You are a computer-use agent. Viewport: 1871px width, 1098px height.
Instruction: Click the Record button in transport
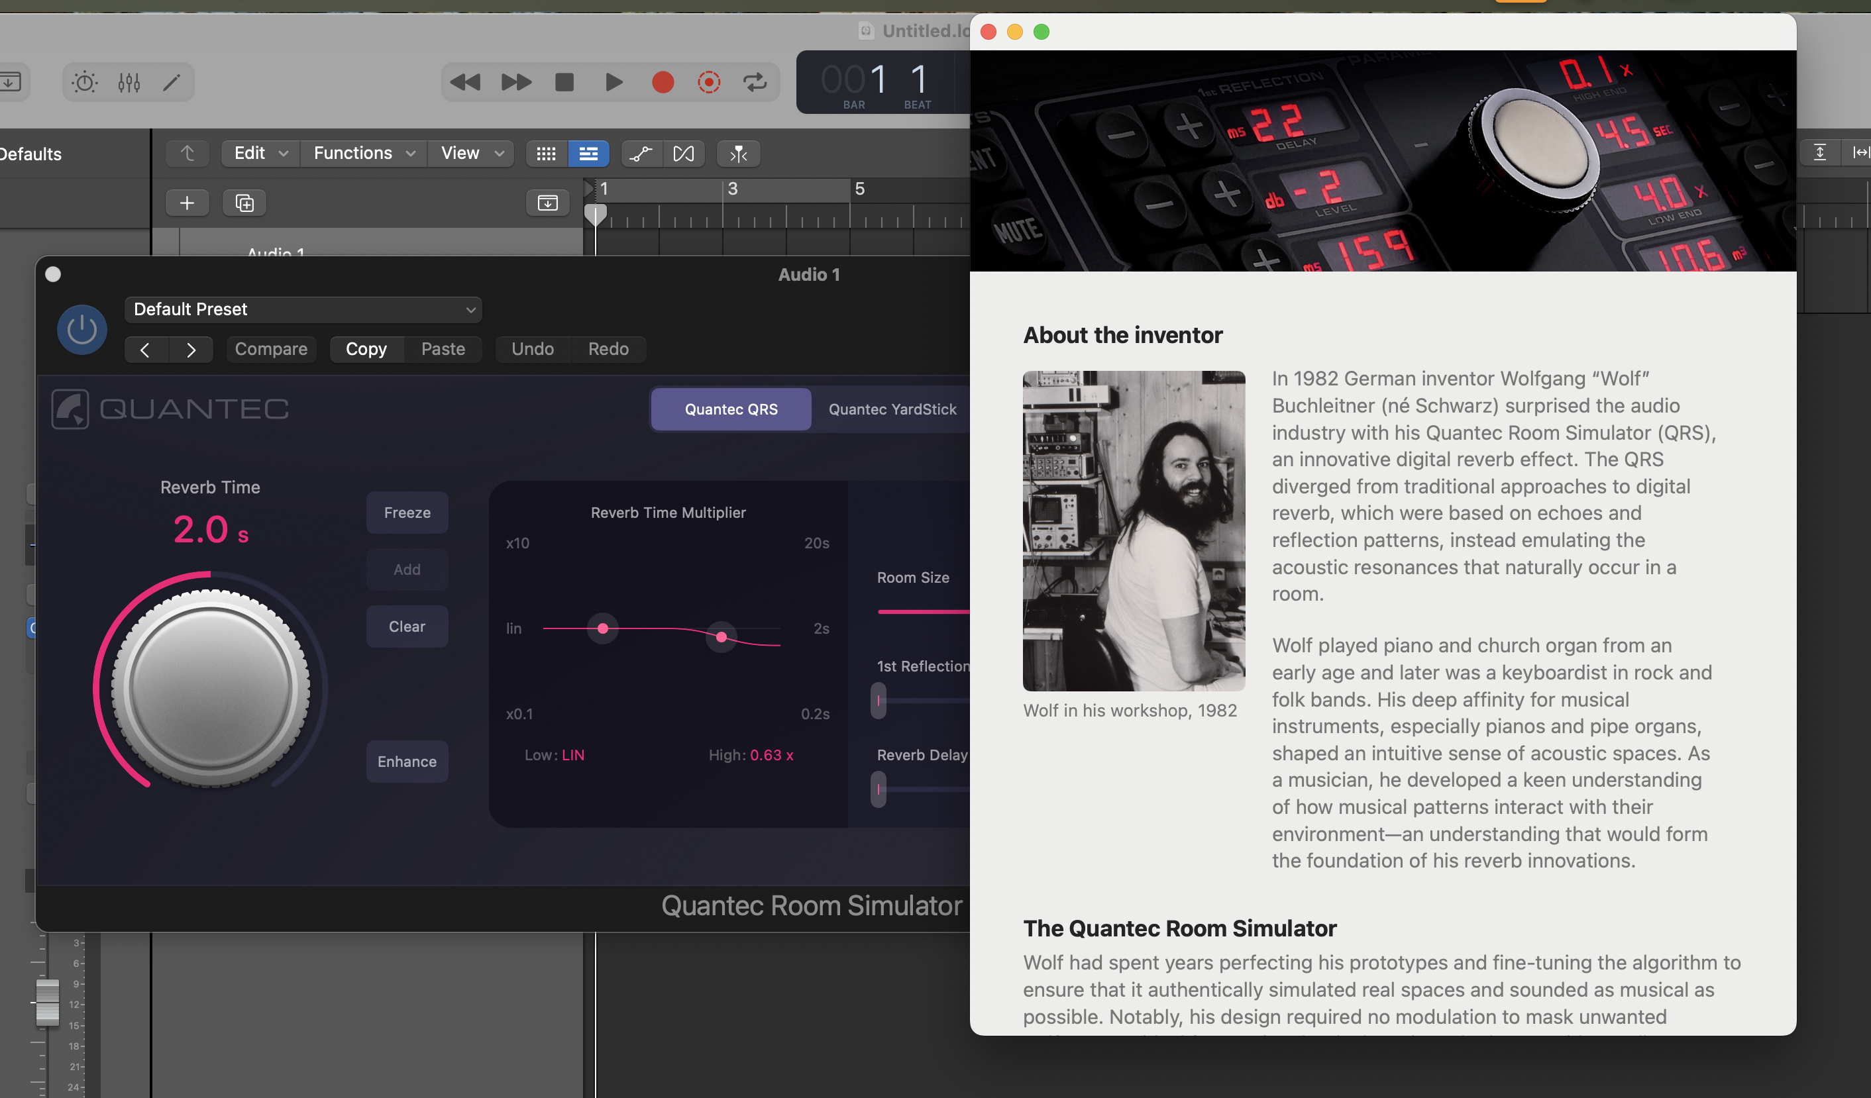tap(663, 81)
